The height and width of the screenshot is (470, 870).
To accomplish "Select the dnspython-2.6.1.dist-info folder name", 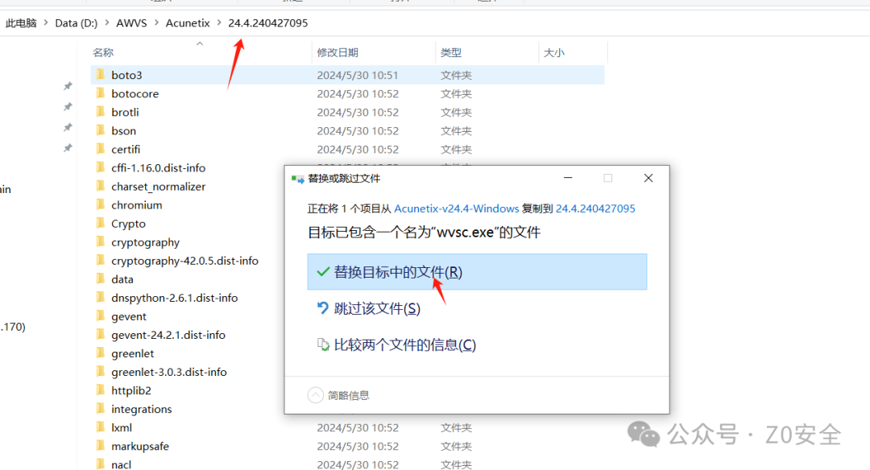I will tap(174, 298).
